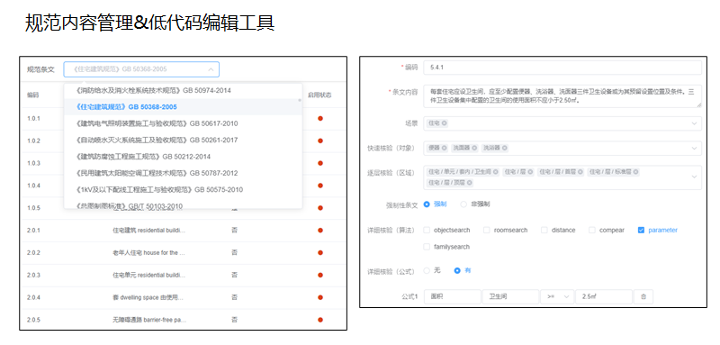The height and width of the screenshot is (345, 720).
Task: Click the 2.0.1 code cell
Action: [x=33, y=231]
